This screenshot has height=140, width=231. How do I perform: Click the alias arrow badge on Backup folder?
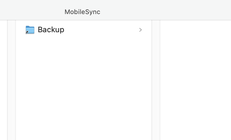pyautogui.click(x=27, y=32)
